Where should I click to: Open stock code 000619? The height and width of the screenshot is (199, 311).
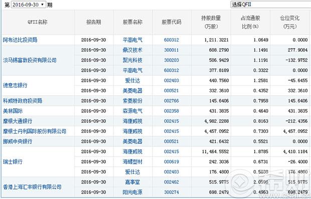point(172,161)
